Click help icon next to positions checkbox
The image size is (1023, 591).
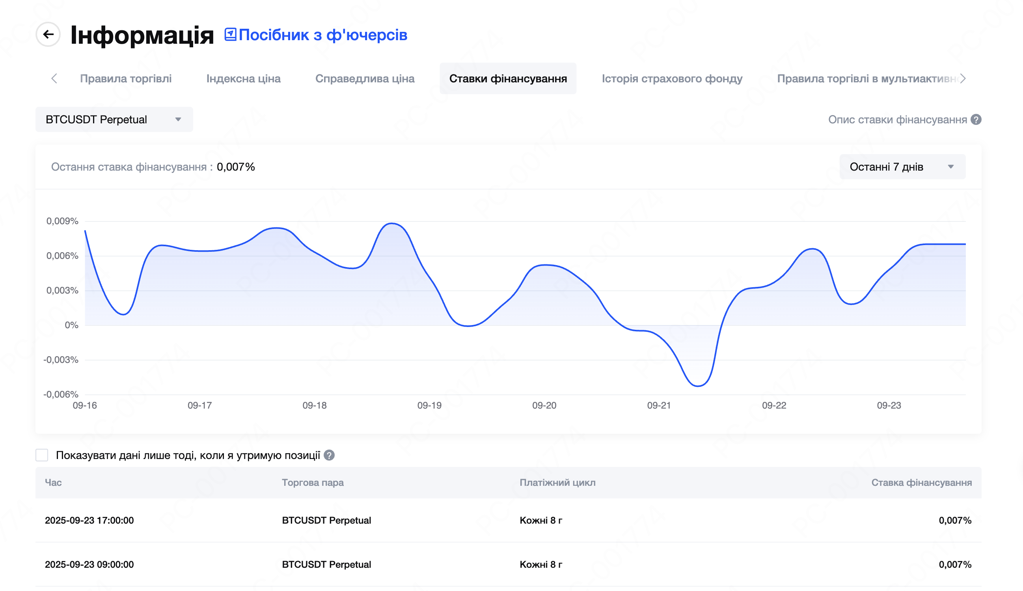point(329,455)
